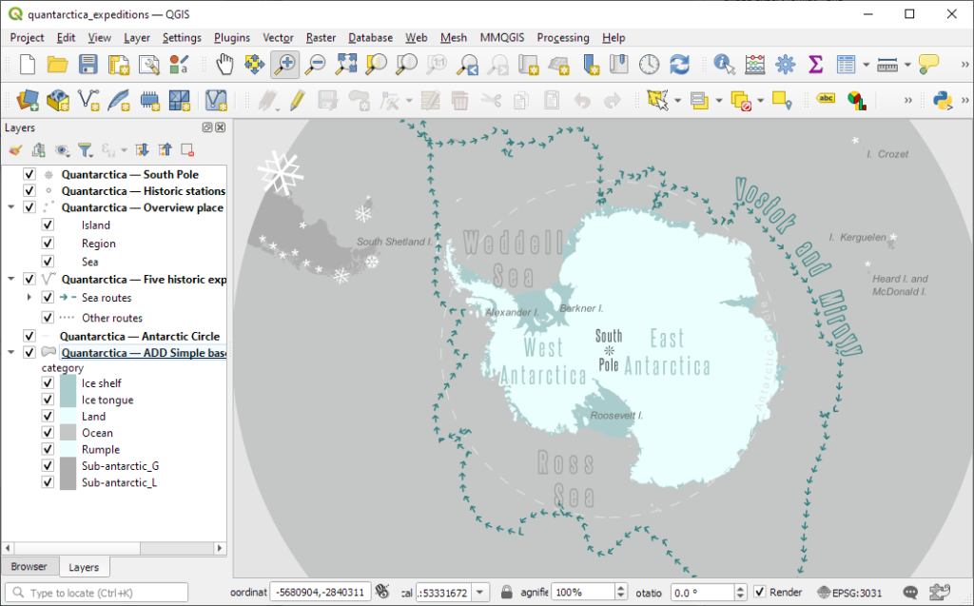The height and width of the screenshot is (606, 974).
Task: Toggle the Ocean category checkbox
Action: point(48,433)
